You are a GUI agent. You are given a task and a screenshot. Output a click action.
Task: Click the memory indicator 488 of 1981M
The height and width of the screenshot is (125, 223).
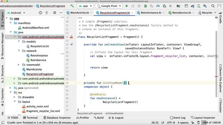click(212, 123)
